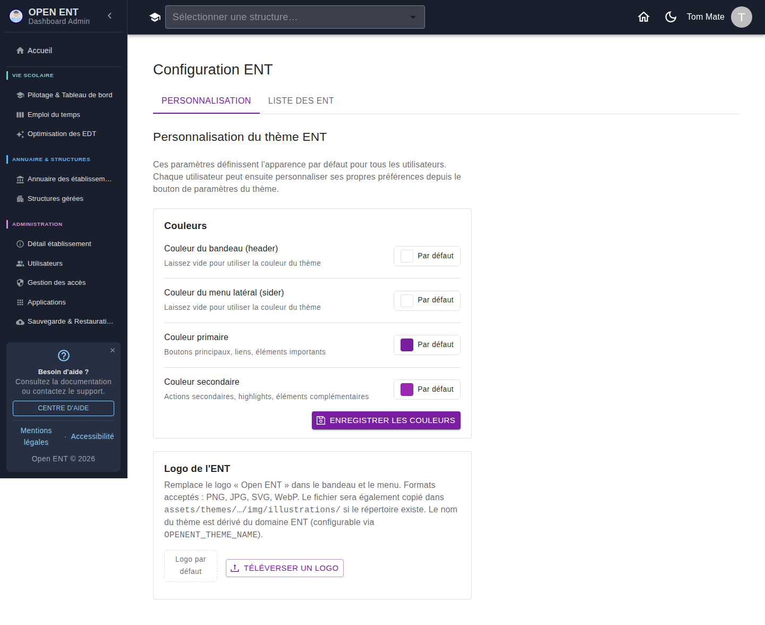Image resolution: width=765 pixels, height=625 pixels.
Task: Switch to the LISTE DES ENT tab
Action: 301,101
